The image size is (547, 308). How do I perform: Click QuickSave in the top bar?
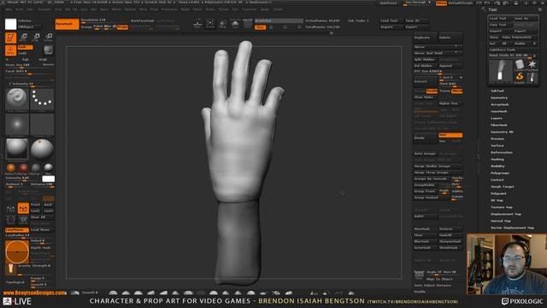pos(388,3)
